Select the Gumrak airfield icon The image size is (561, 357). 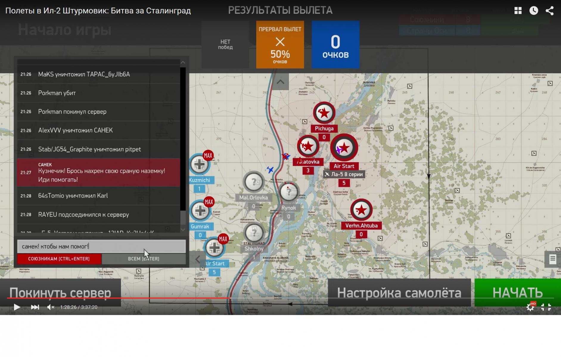200,211
